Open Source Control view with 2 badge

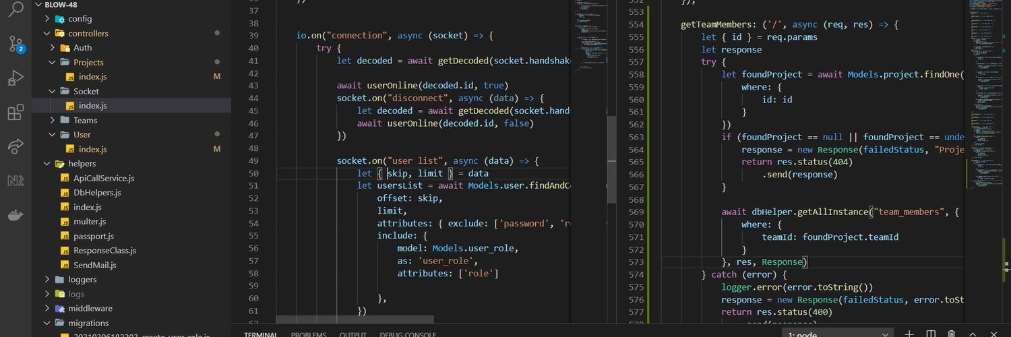(x=16, y=44)
